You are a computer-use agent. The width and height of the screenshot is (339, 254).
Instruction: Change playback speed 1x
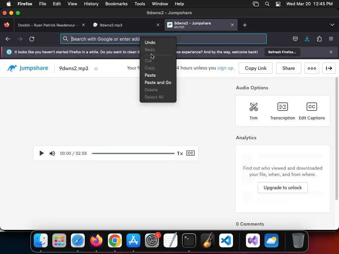(180, 153)
